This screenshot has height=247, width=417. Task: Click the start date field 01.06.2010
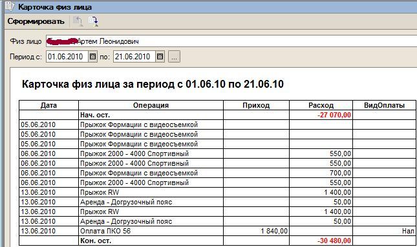(67, 57)
